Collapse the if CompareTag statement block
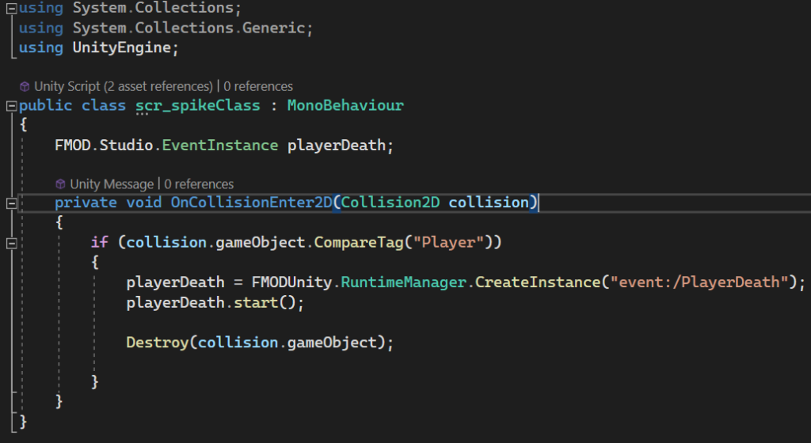 click(10, 243)
